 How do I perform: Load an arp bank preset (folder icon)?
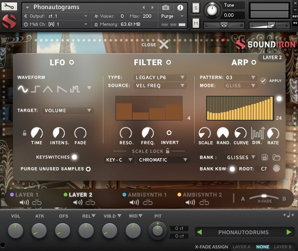pos(276,158)
